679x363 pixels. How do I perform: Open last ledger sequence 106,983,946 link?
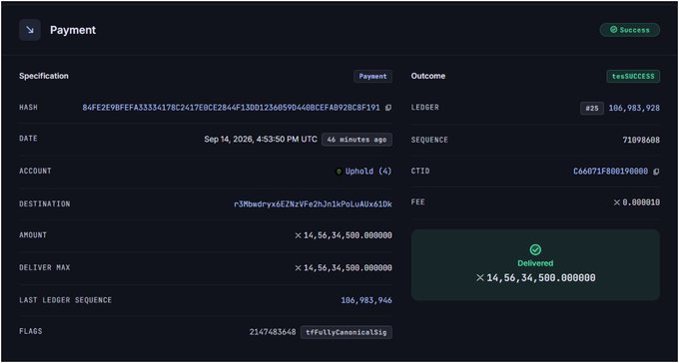tap(366, 300)
